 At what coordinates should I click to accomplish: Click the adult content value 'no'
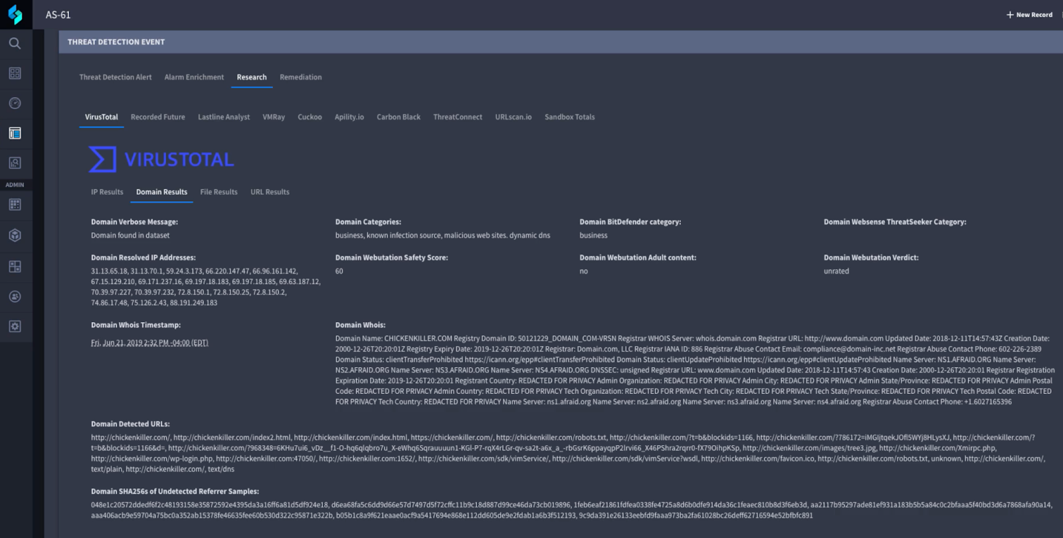coord(583,271)
